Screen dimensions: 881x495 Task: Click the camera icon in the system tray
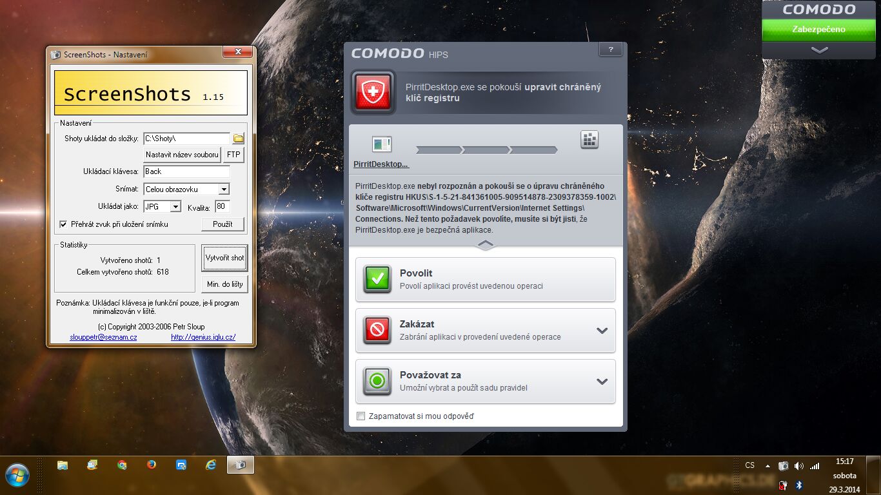coord(783,466)
